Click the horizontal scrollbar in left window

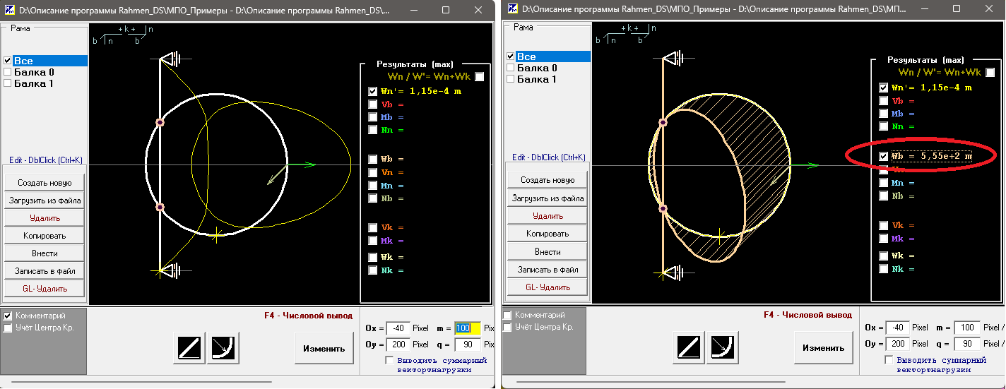point(141,382)
